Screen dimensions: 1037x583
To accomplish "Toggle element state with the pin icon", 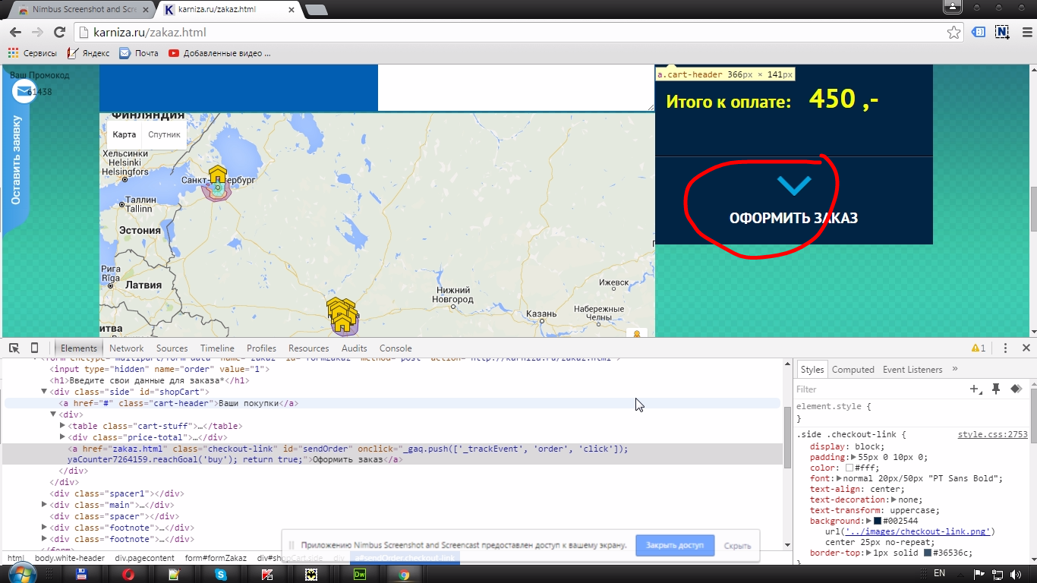I will pyautogui.click(x=996, y=389).
